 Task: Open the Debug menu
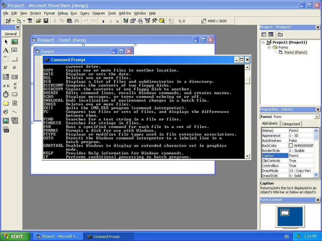click(63, 13)
